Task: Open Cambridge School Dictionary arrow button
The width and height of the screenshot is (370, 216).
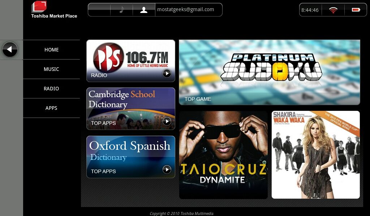Action: (167, 121)
